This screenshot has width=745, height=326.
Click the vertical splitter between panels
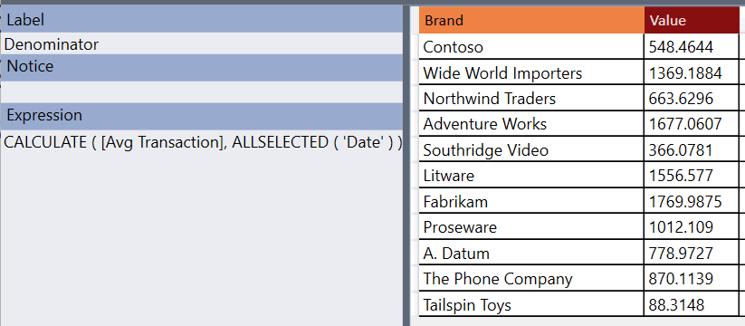[x=406, y=166]
